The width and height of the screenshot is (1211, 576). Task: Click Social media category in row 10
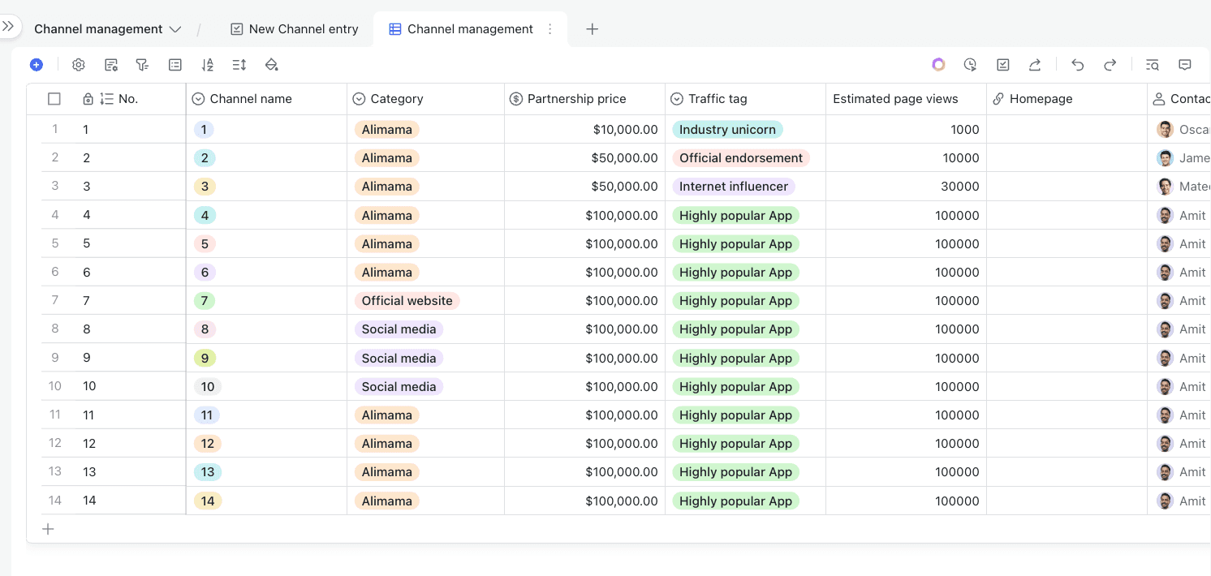click(x=399, y=386)
